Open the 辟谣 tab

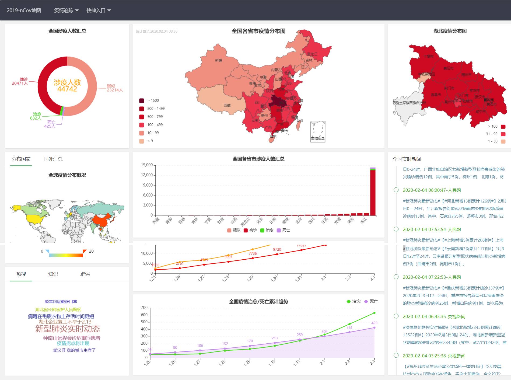(86, 274)
